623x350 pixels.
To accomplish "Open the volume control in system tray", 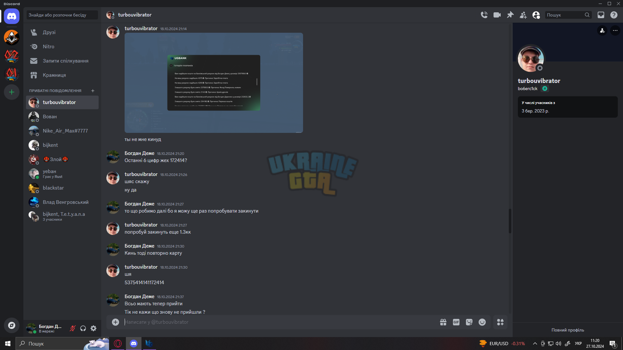I will 558,344.
